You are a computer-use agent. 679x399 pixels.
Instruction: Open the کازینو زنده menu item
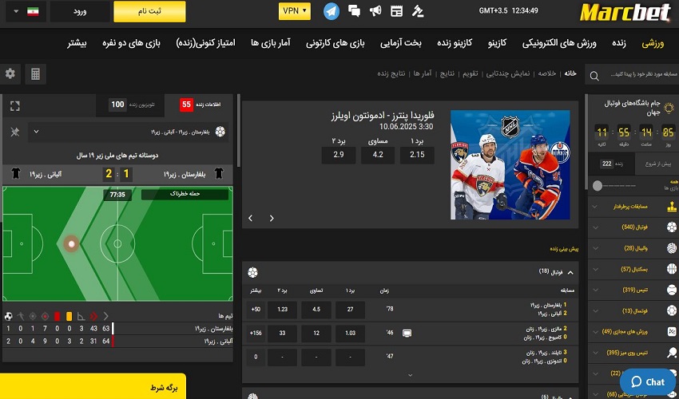pyautogui.click(x=455, y=43)
